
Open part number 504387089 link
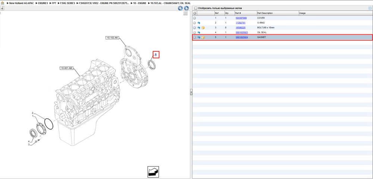click(x=241, y=18)
